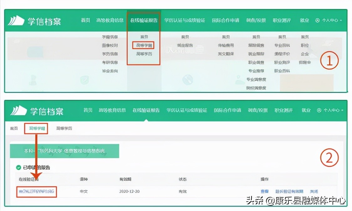The image size is (352, 211).
Task: Expand the 个人中心 dropdown arrow above the report list
Action: tap(342, 110)
